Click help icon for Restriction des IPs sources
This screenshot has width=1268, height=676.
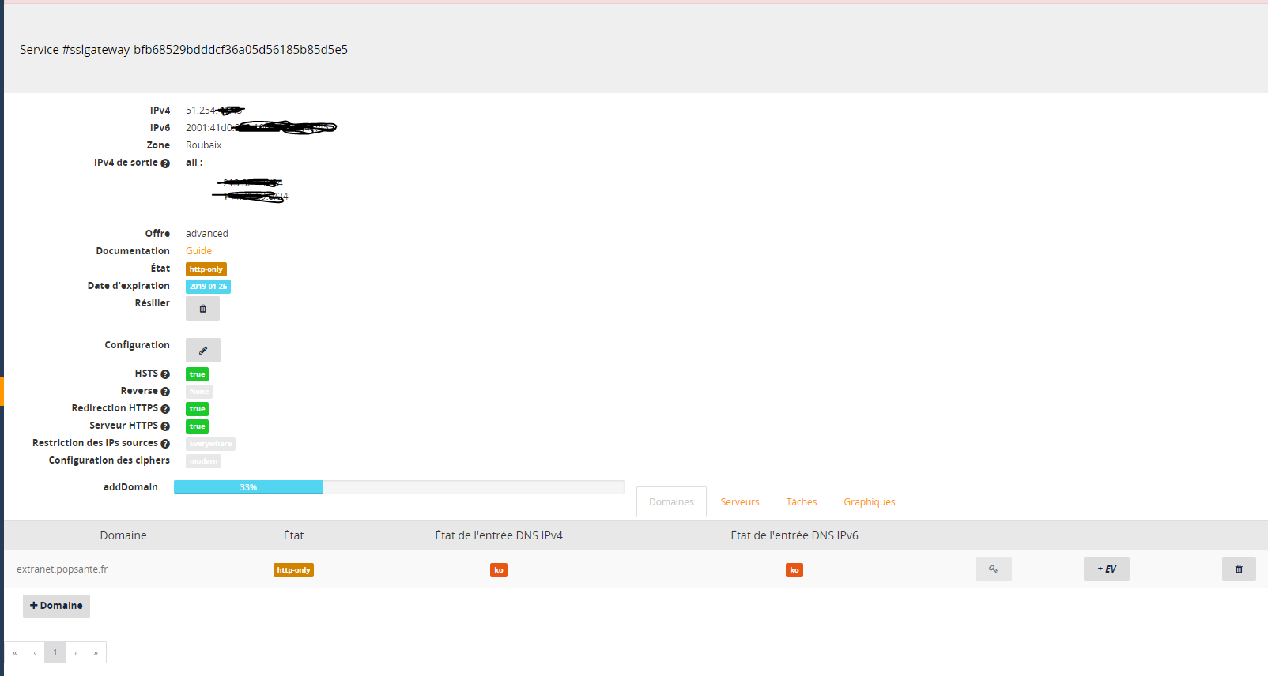[165, 444]
